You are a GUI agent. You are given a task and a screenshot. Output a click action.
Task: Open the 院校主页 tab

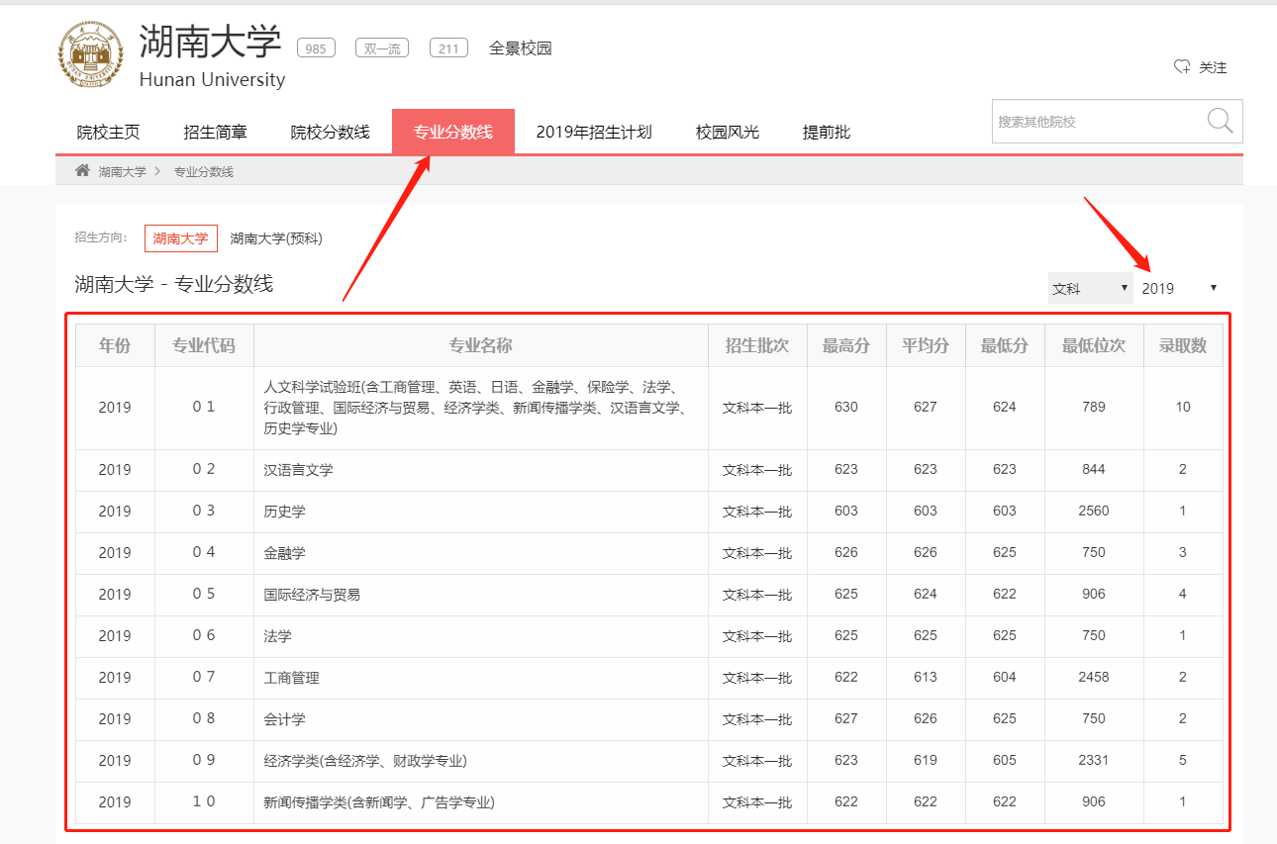109,132
